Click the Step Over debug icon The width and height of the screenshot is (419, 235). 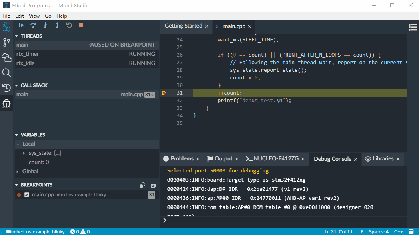(33, 25)
